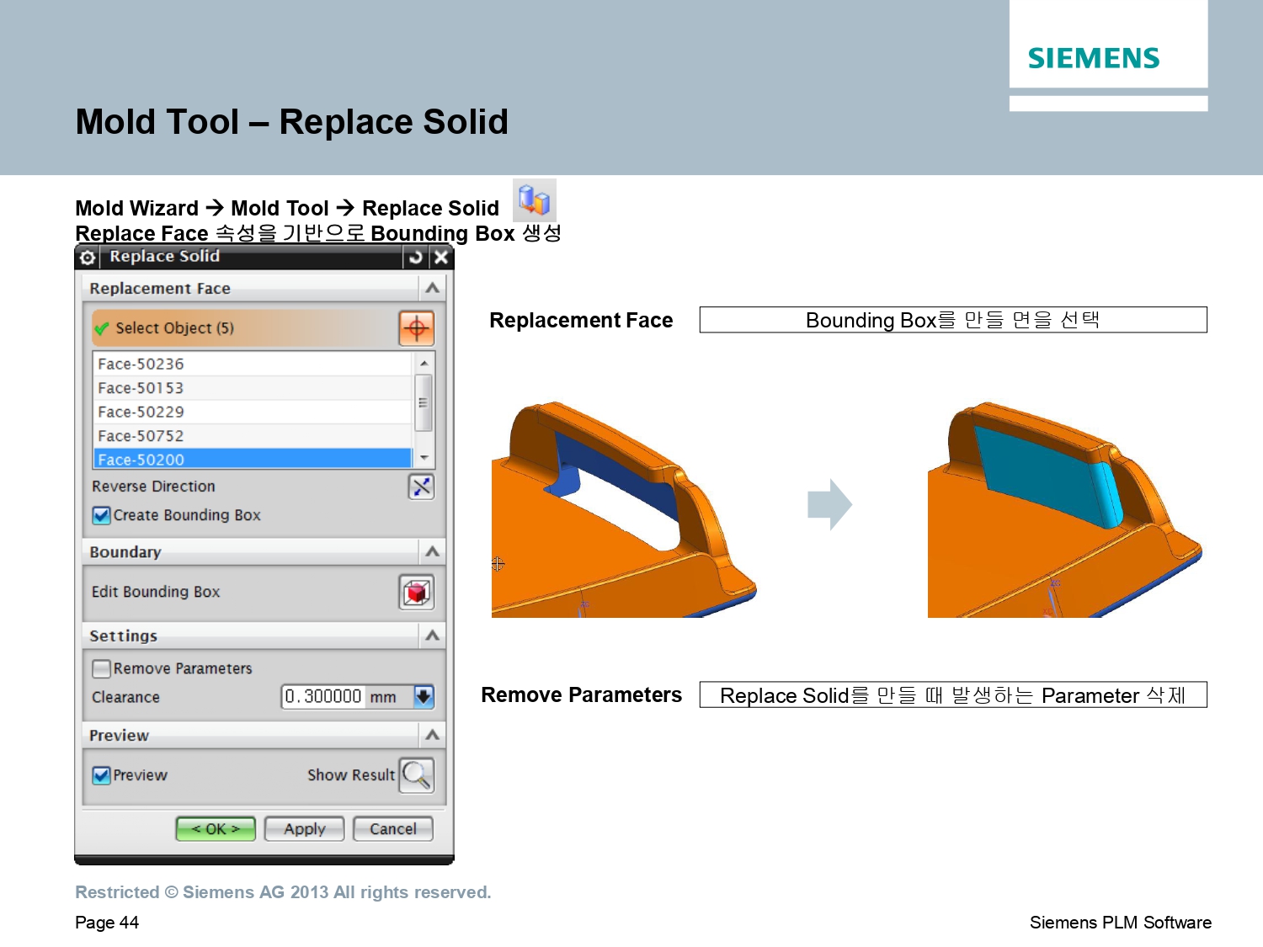This screenshot has width=1263, height=947.
Task: Select highlighted Face-50200 in the list
Action: coord(253,459)
